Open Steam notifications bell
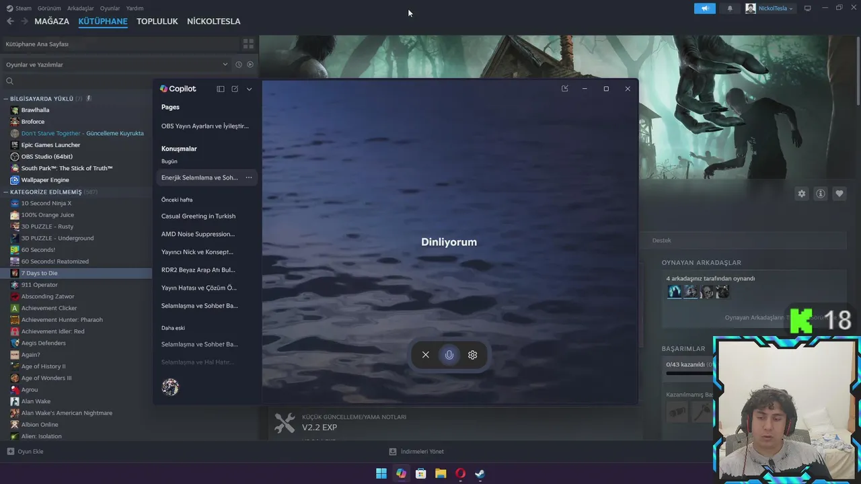861x484 pixels. coord(730,8)
